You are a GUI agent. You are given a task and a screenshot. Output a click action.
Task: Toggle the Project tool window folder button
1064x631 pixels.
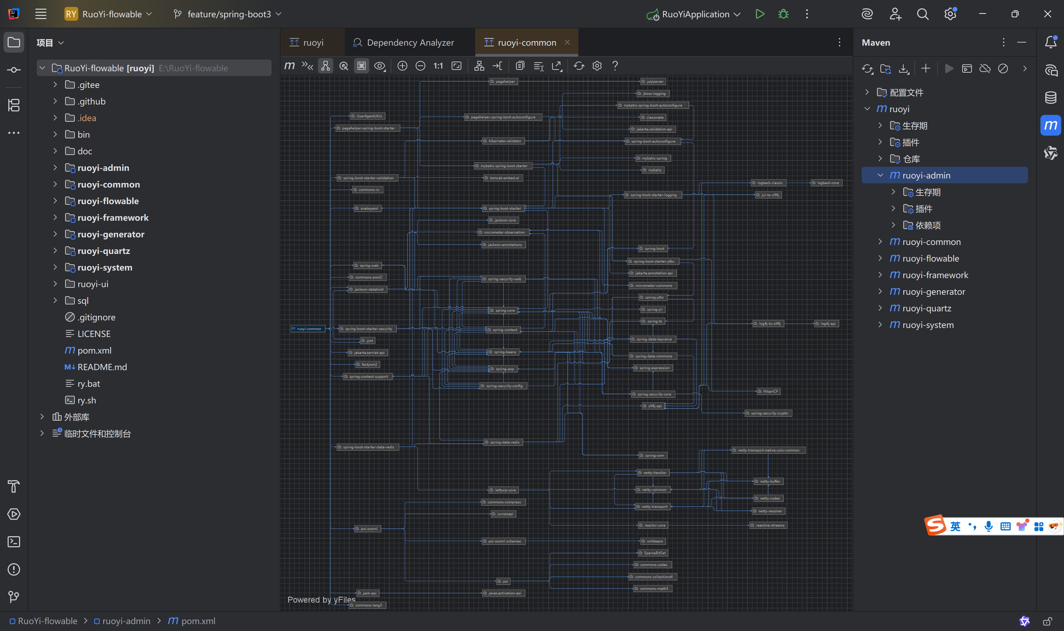click(x=14, y=42)
